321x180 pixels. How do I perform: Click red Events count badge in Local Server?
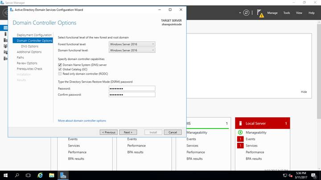[x=240, y=139]
